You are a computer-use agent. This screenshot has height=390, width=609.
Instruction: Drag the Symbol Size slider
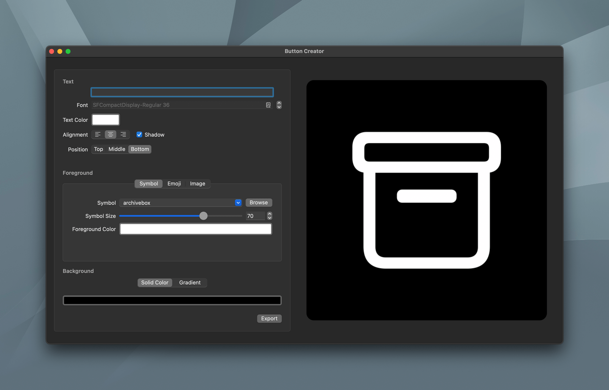[x=203, y=216]
